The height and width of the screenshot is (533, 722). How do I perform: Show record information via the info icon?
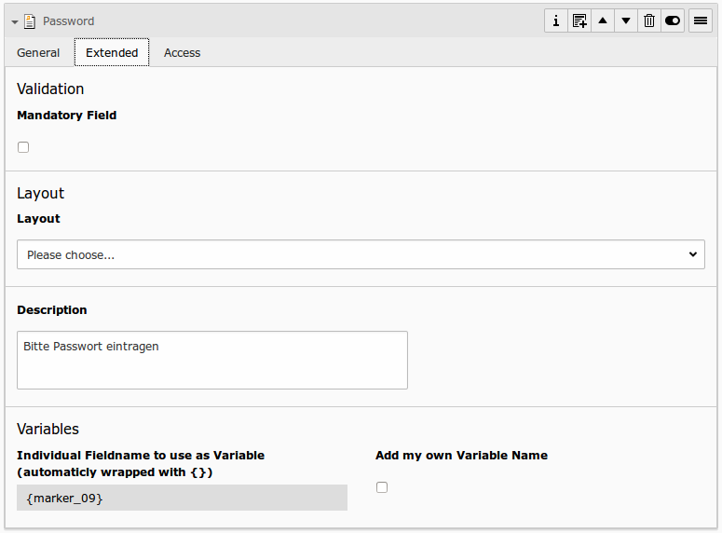click(x=556, y=20)
